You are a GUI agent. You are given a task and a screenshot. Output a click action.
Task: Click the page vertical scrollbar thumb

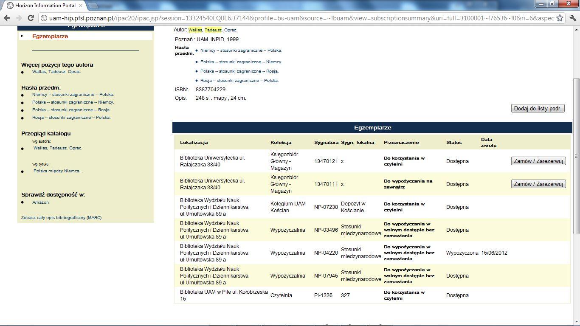tap(576, 156)
